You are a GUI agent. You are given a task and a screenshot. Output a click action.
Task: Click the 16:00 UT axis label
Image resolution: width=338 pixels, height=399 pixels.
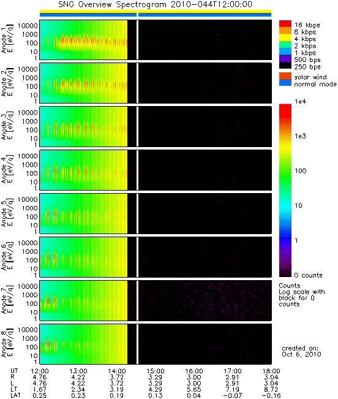[194, 371]
